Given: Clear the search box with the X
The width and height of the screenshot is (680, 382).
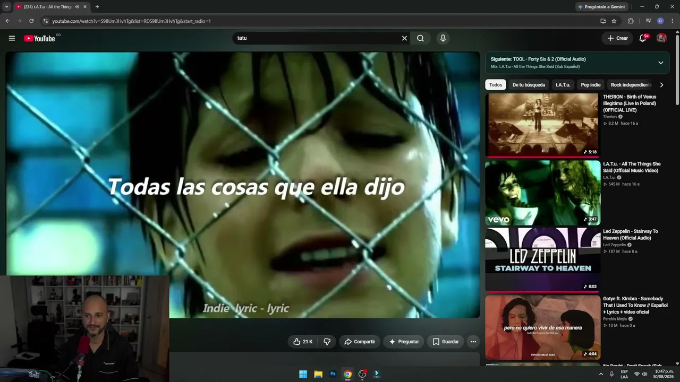Looking at the screenshot, I should [404, 38].
